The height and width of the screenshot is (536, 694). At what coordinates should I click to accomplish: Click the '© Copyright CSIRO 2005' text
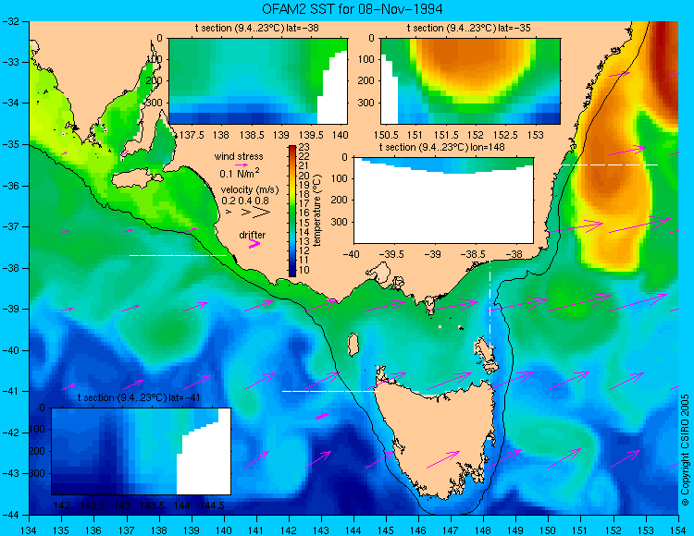(685, 450)
